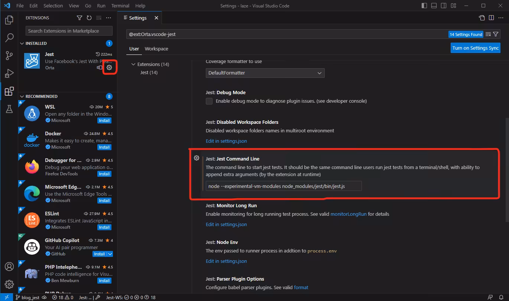Clear the extensions search results
The width and height of the screenshot is (509, 301).
coord(99,18)
